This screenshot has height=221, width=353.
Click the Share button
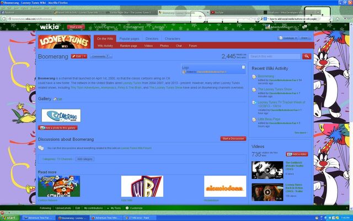[x=305, y=38]
